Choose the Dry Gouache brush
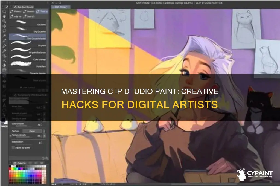Image resolution: width=280 pixels, height=186 pixels. tap(28, 30)
